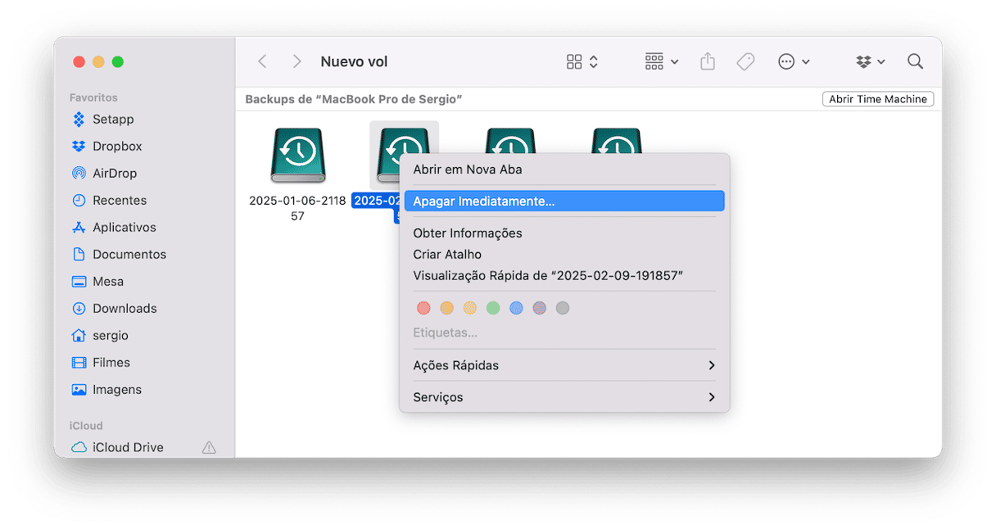
Task: Switch the icon view mode selector
Action: tap(582, 62)
